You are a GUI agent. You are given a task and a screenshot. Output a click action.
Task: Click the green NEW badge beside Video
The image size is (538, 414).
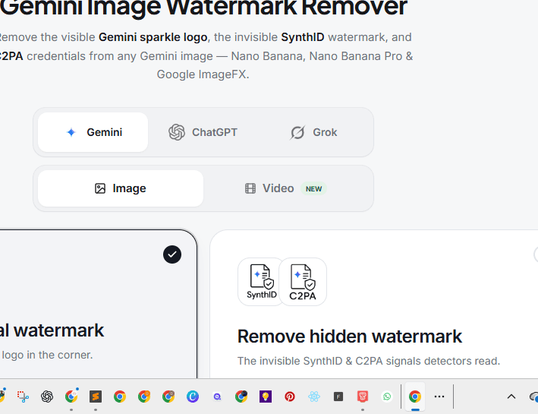[x=313, y=188]
